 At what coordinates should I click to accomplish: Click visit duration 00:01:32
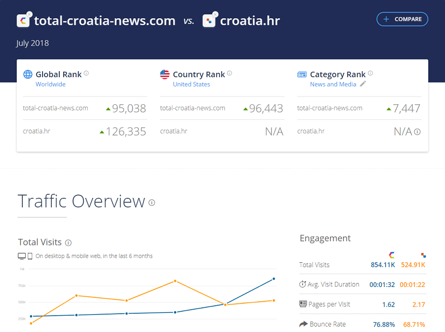point(382,285)
